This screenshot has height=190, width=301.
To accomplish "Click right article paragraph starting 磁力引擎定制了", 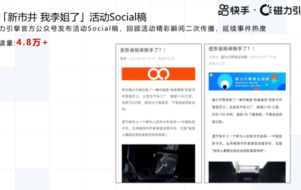I will (x=247, y=111).
